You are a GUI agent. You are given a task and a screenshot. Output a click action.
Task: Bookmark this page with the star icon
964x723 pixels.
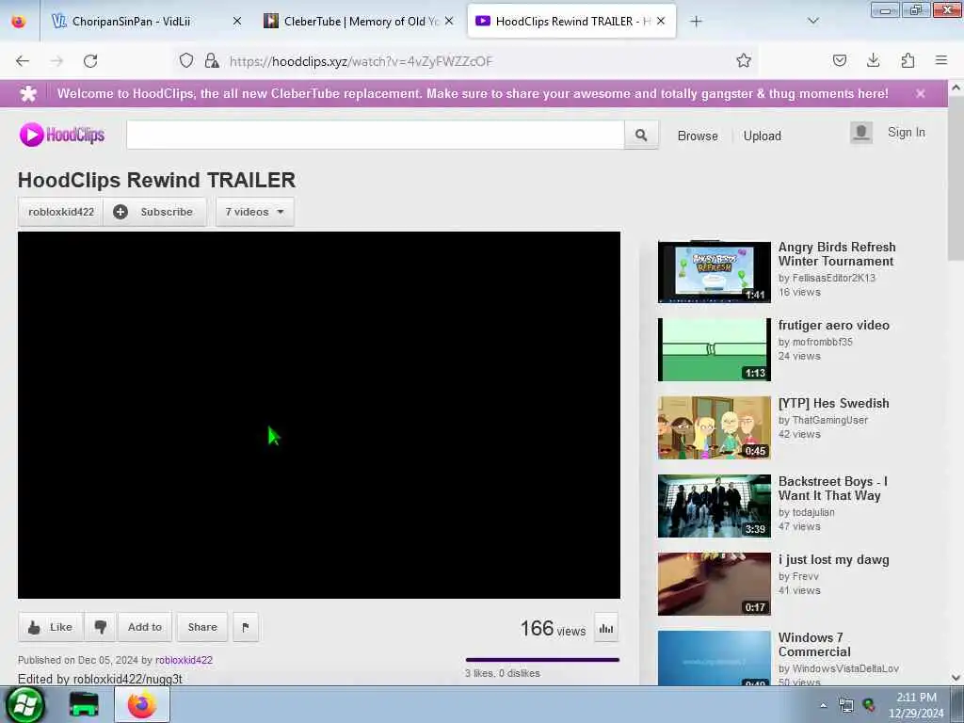point(744,60)
